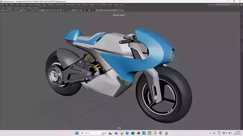Open Microsoft Teams from taskbar
Image resolution: width=243 pixels, height=136 pixels.
(x=116, y=133)
